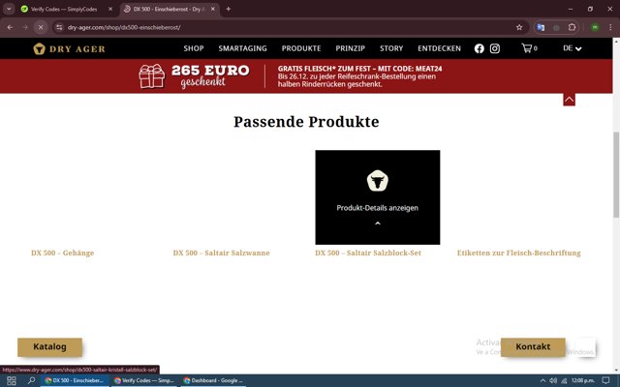
Task: Open the SHOP menu
Action: [x=194, y=48]
